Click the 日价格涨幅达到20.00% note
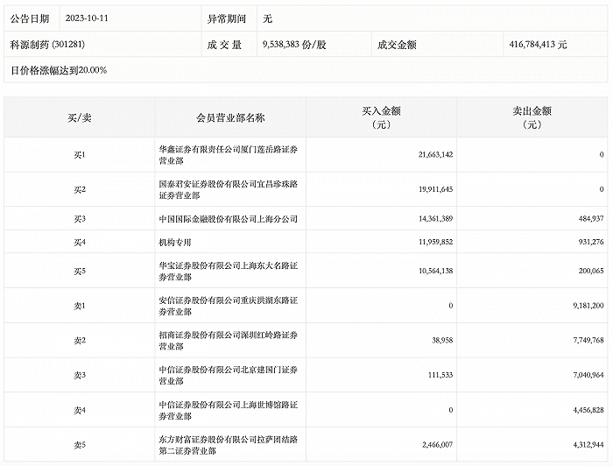 (59, 69)
